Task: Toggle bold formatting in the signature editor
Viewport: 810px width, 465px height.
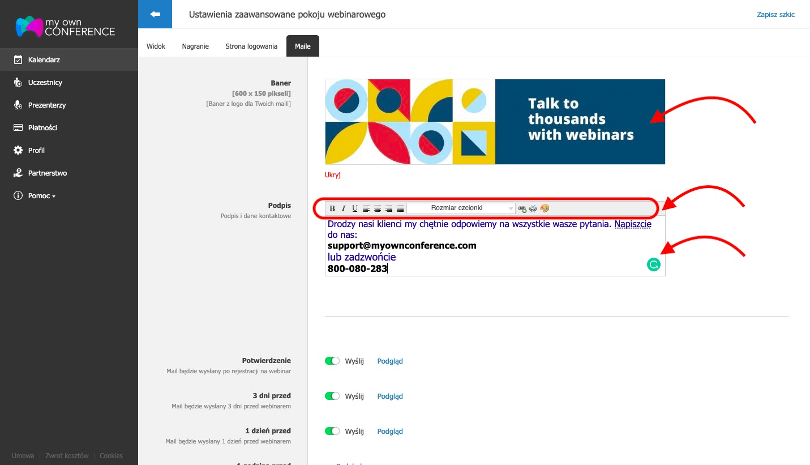Action: (332, 208)
